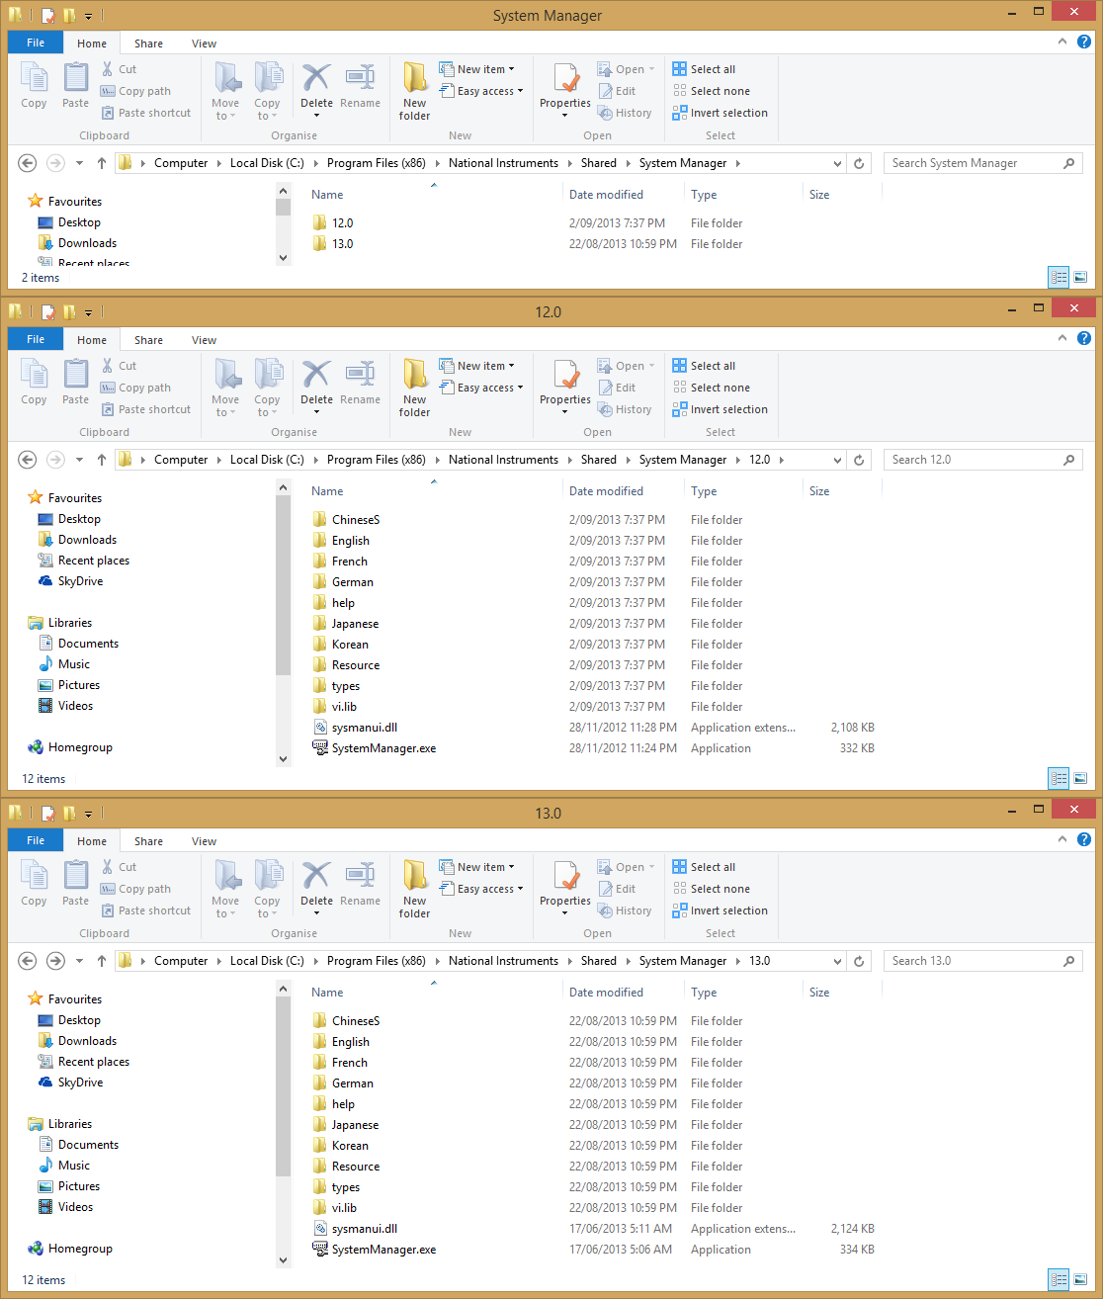The image size is (1103, 1299).
Task: Toggle details view in the 13.0 window
Action: pyautogui.click(x=1059, y=1280)
